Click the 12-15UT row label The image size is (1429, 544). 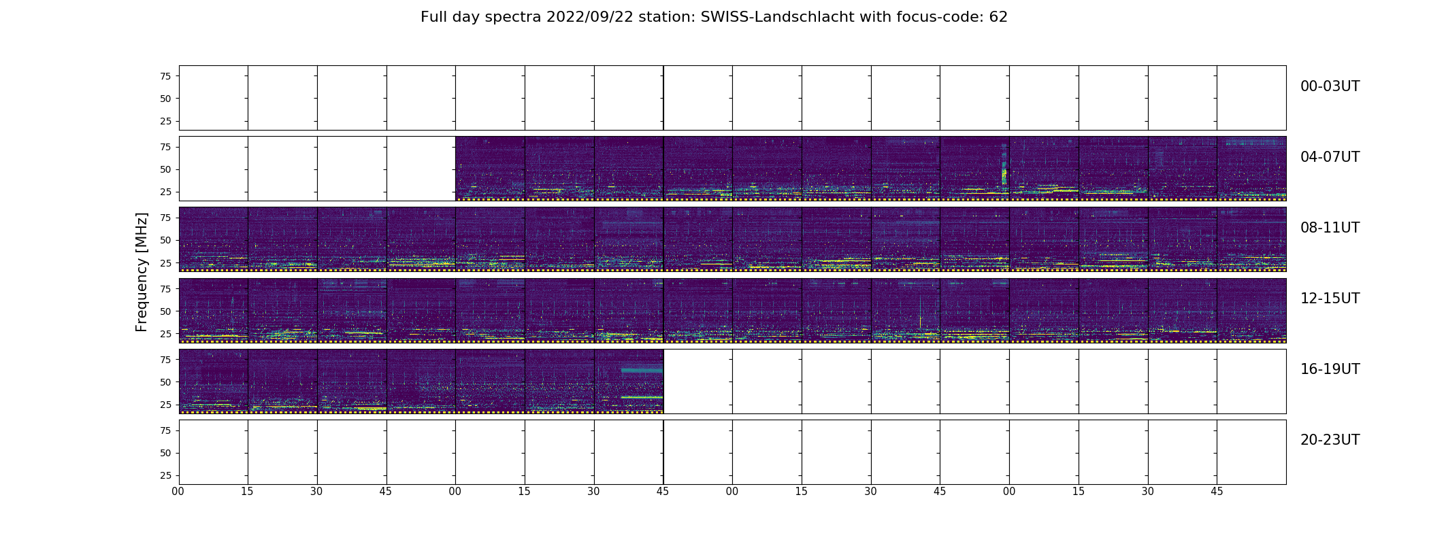pyautogui.click(x=1330, y=299)
